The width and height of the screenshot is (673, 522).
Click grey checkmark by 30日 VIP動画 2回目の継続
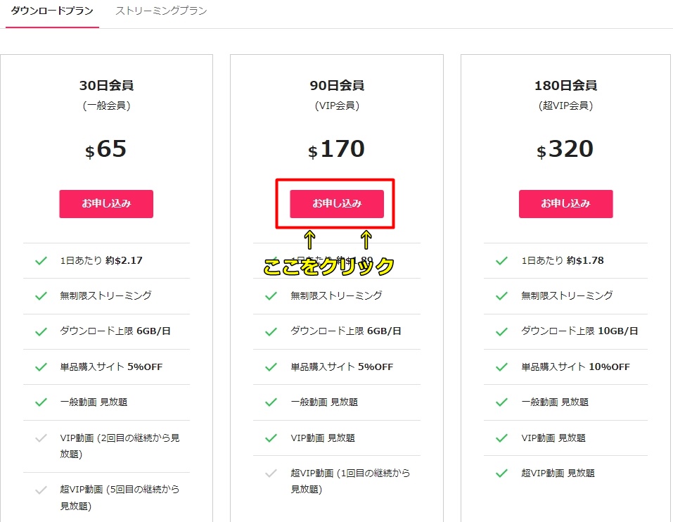pyautogui.click(x=41, y=438)
